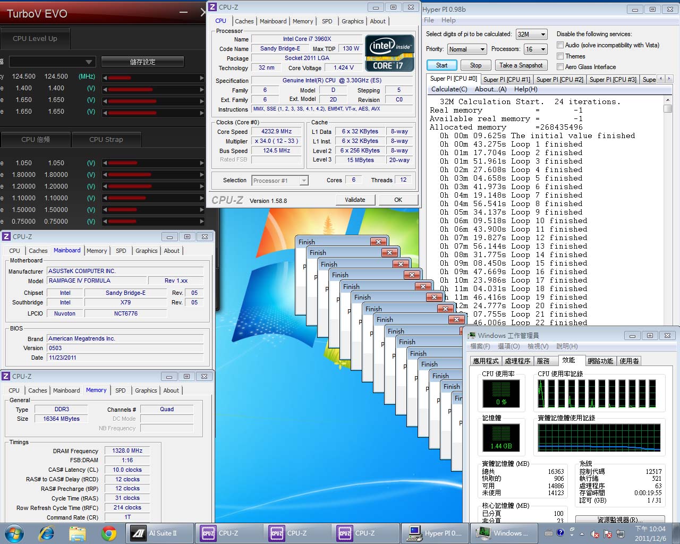This screenshot has width=680, height=544.
Task: Click the Task Manager title bar icon
Action: (471, 335)
